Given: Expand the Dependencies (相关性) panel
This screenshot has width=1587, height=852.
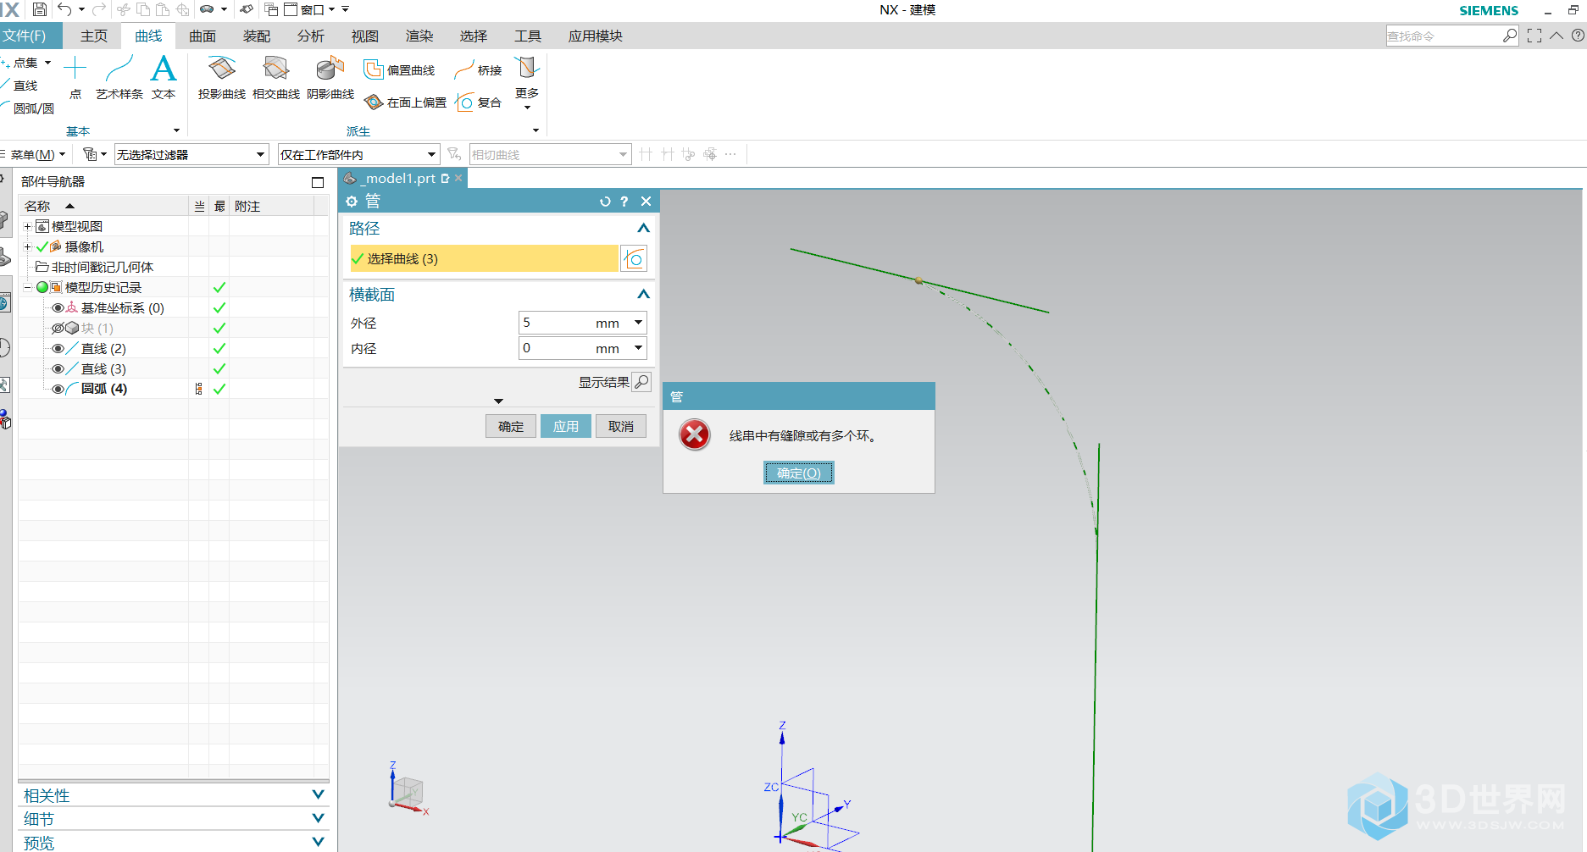Looking at the screenshot, I should (318, 794).
